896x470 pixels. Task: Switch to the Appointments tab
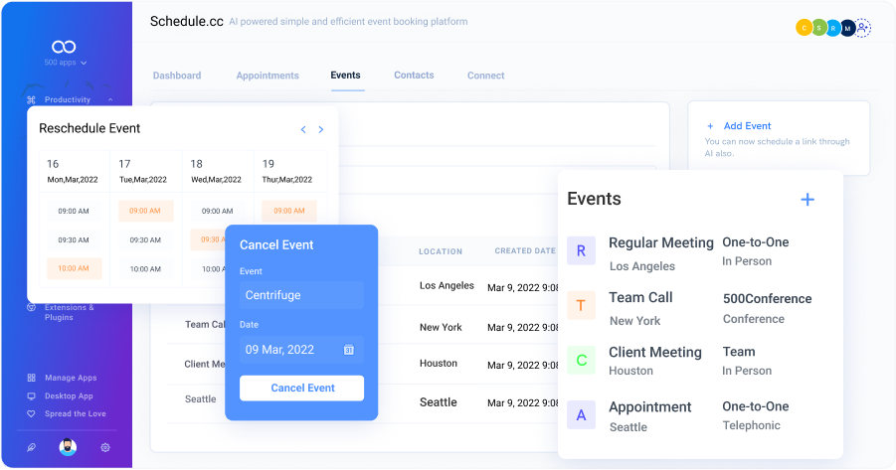tap(268, 76)
